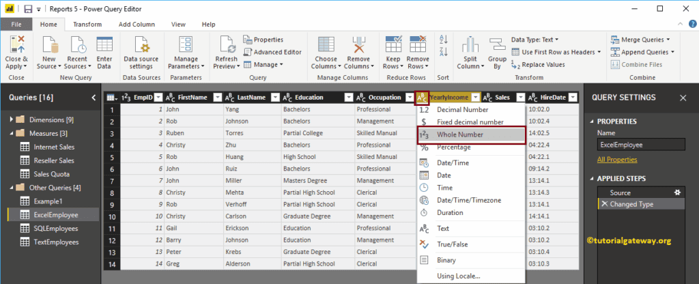This screenshot has width=699, height=284.
Task: Click the Keep Rows icon
Action: pos(394,44)
